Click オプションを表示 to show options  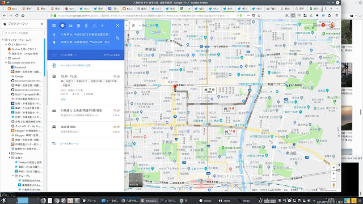(x=112, y=55)
